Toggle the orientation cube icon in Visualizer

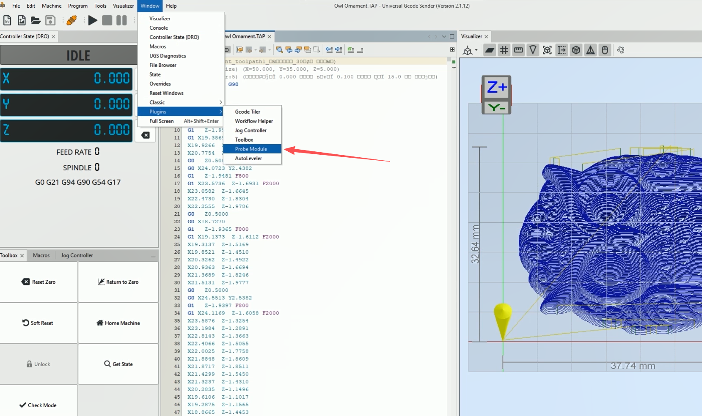pyautogui.click(x=576, y=50)
